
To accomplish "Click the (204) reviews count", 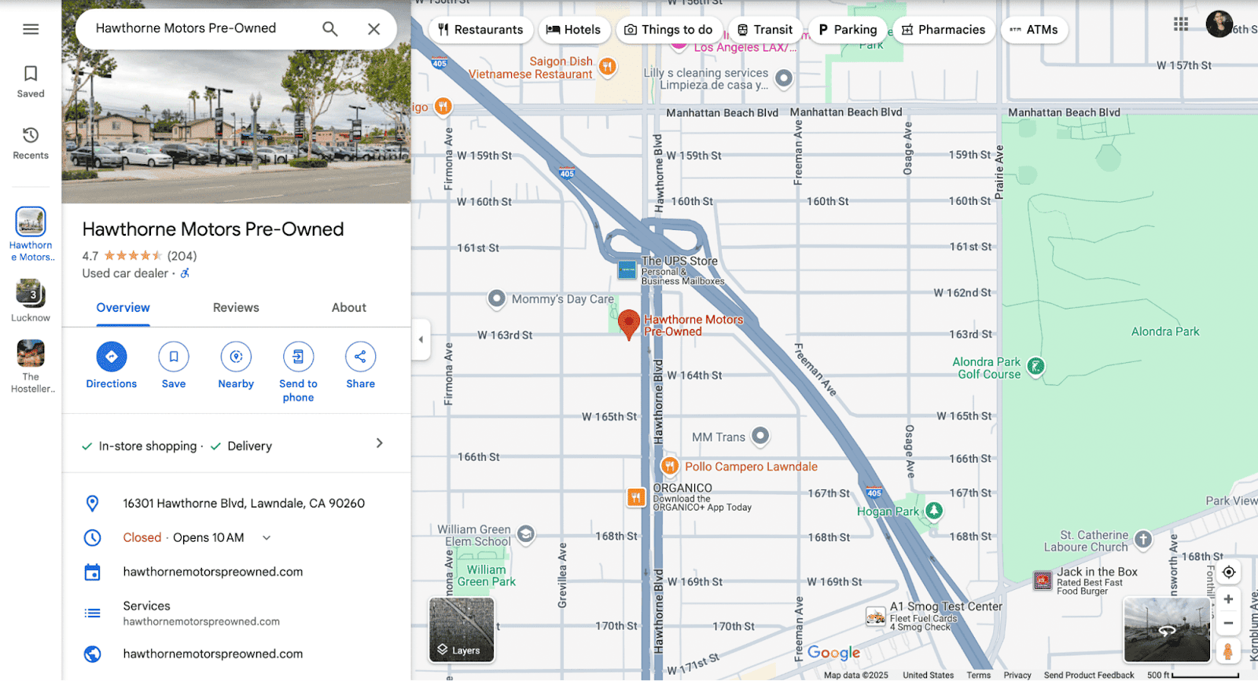I will (182, 256).
